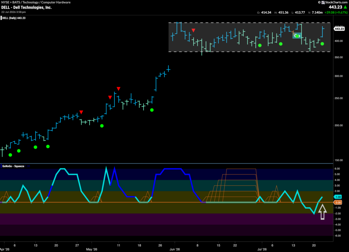The image size is (349, 252).
Task: Click the 443.23 price tag on the price axis
Action: (x=339, y=29)
